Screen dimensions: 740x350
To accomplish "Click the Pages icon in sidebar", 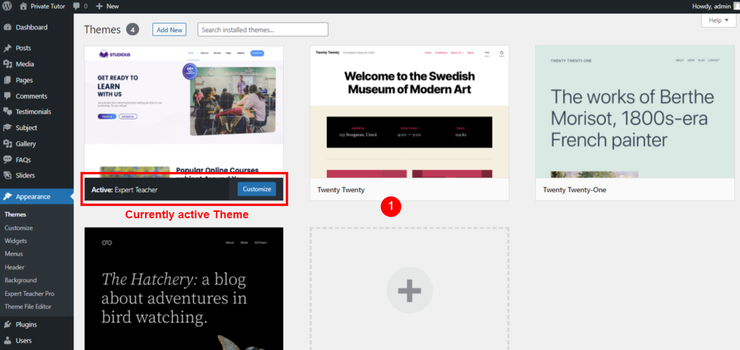I will [x=7, y=80].
